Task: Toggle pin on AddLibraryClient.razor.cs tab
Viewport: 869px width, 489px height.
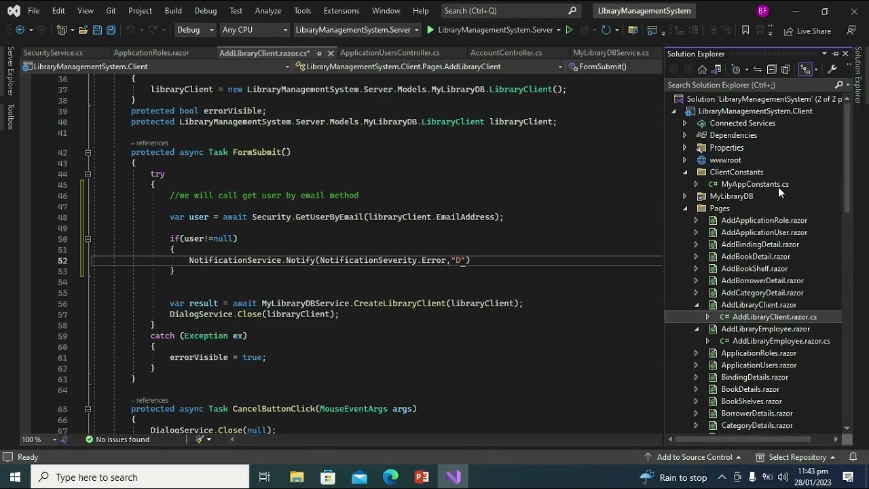Action: tap(319, 53)
